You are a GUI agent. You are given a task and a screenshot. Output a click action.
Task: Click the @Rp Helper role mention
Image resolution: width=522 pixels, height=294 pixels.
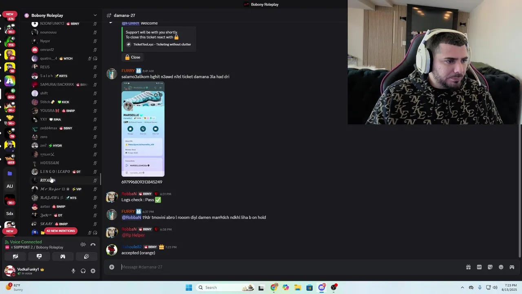point(133,235)
